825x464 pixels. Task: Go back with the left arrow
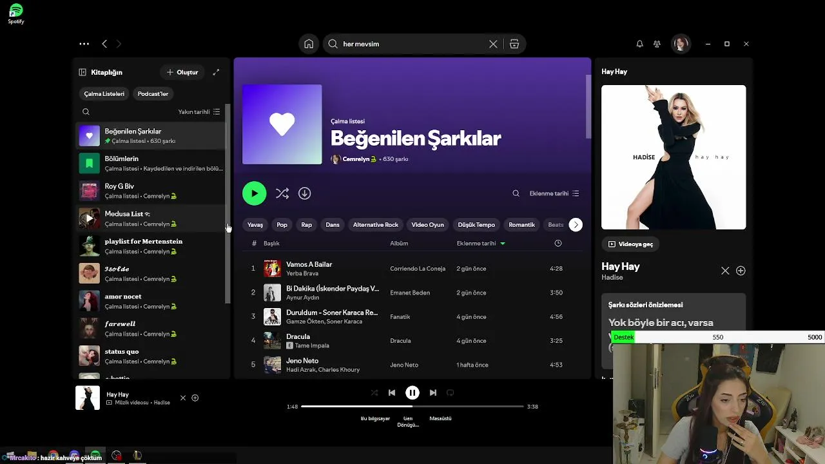tap(104, 44)
